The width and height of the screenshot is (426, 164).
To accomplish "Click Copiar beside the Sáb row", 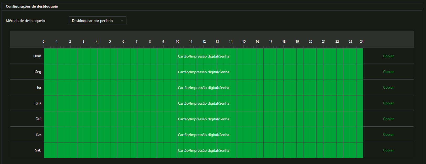I will (x=388, y=150).
